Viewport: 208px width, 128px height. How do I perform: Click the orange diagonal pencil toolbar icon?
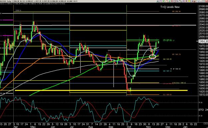coord(166,1)
